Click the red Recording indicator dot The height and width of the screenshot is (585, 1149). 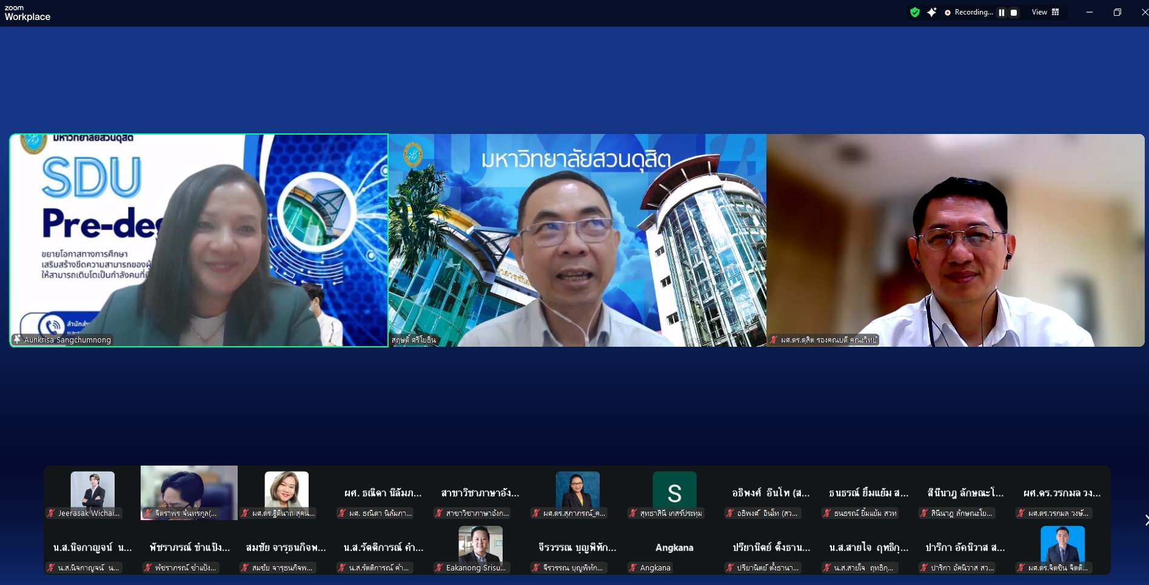pos(948,12)
